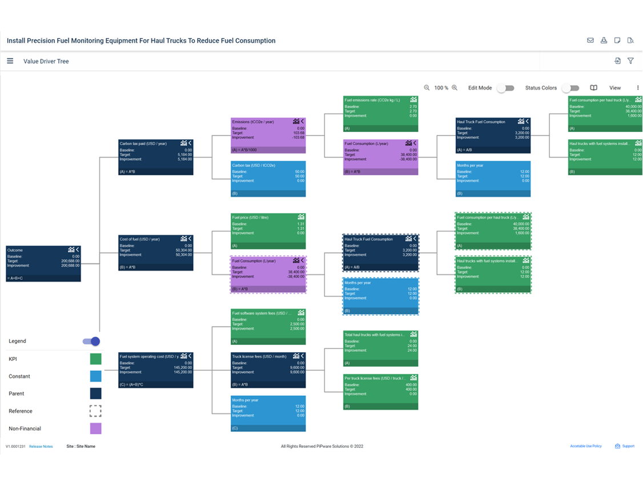This screenshot has width=643, height=482.
Task: Click the envelope mail icon
Action: click(x=590, y=41)
